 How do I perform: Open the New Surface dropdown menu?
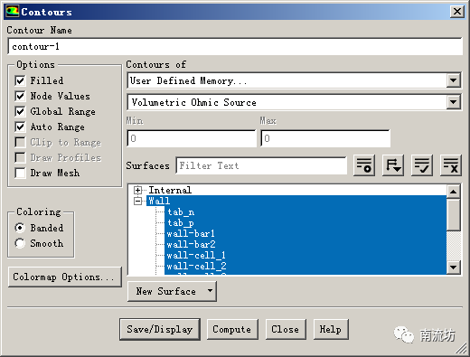click(172, 291)
